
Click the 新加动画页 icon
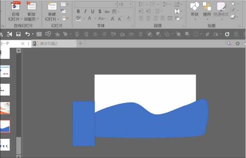pyautogui.click(x=31, y=6)
